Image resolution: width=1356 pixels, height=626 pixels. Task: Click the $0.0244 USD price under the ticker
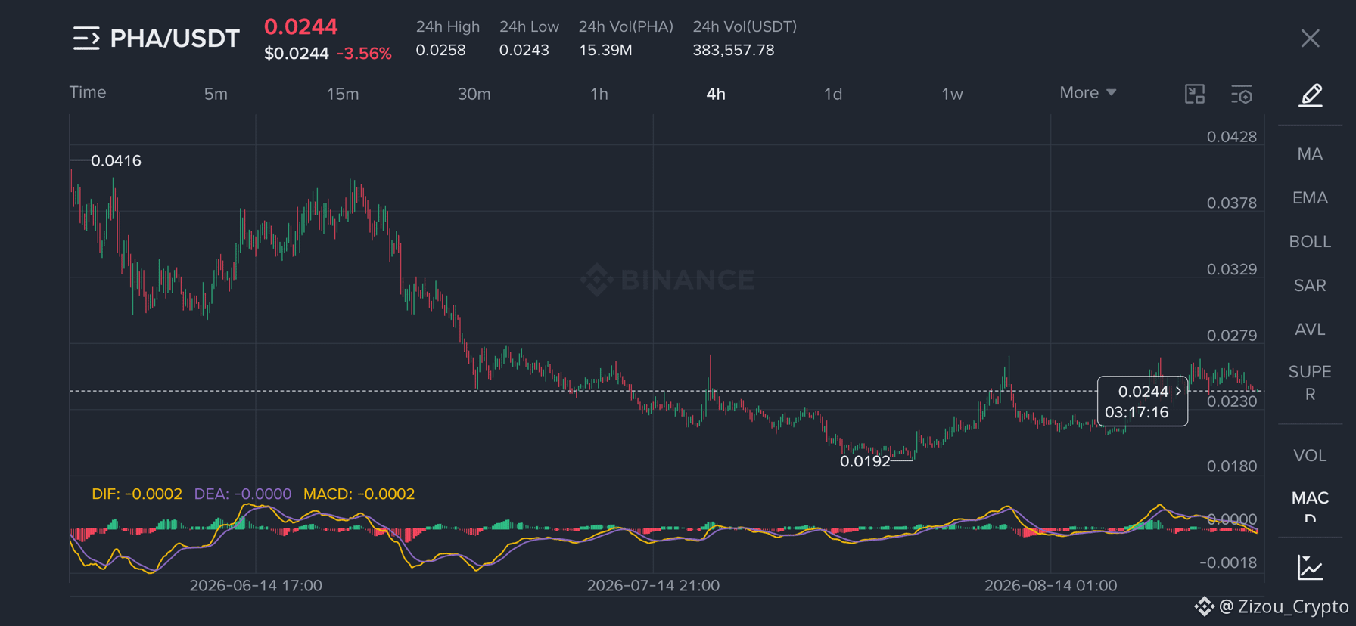click(x=297, y=54)
